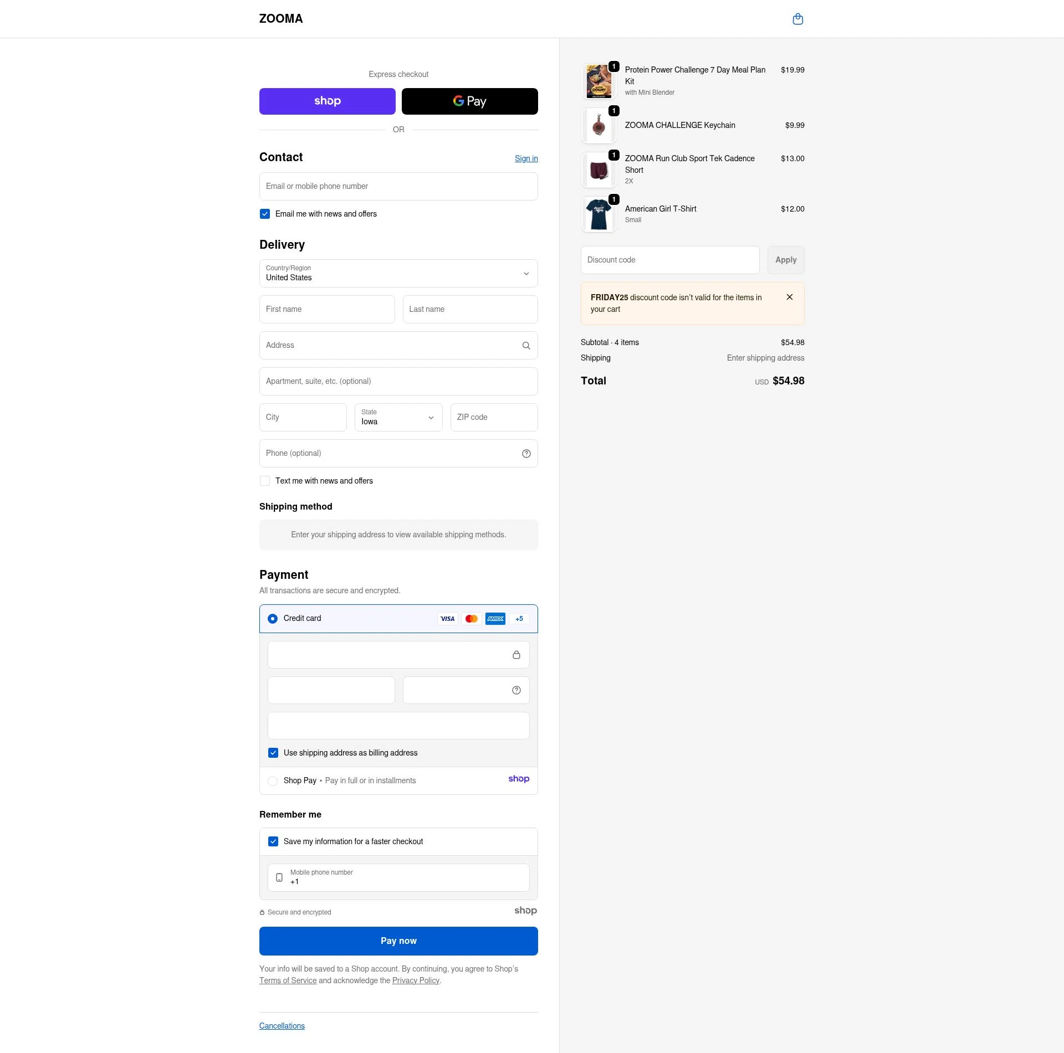The height and width of the screenshot is (1053, 1064).
Task: Click the mobile phone icon in Remember me
Action: 279,877
